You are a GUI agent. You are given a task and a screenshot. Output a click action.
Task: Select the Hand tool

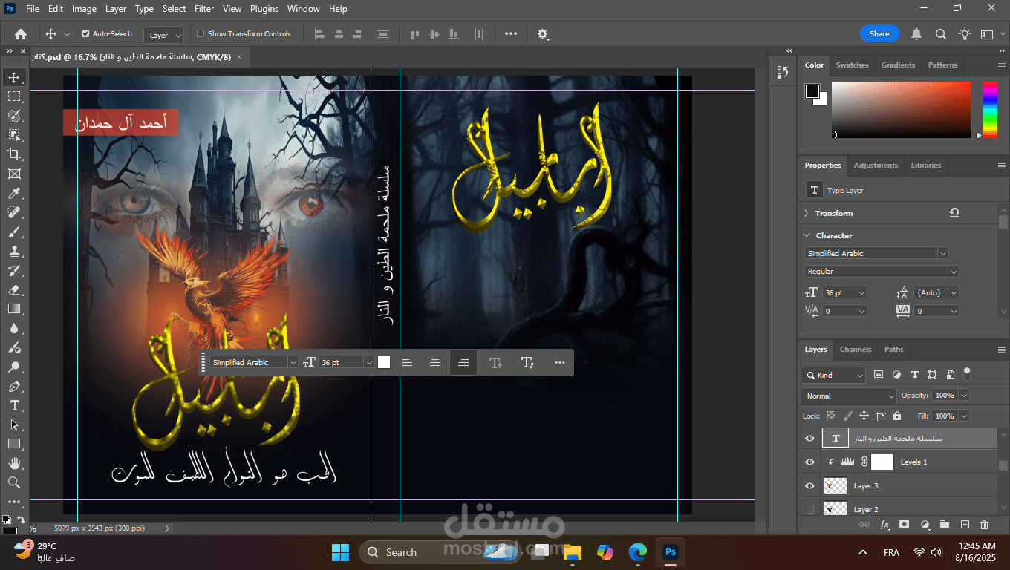(x=14, y=463)
